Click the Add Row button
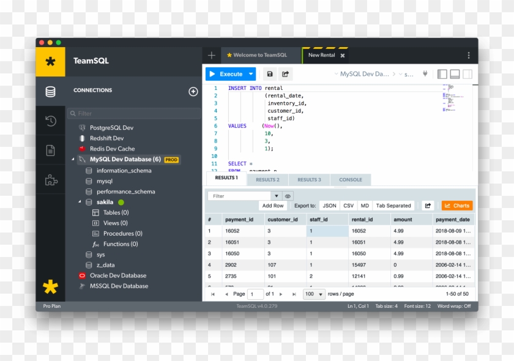 point(273,206)
